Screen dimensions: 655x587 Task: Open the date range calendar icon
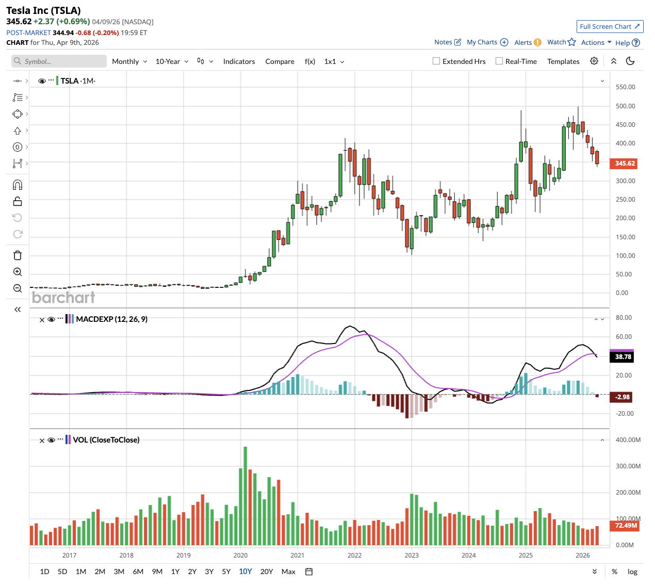point(309,572)
